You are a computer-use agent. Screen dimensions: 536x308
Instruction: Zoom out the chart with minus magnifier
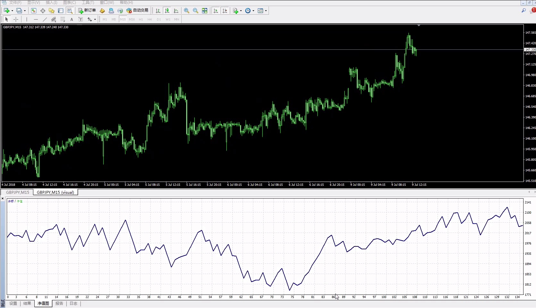click(x=196, y=11)
